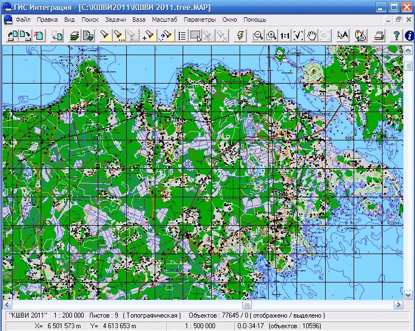Open the map layers stack icon
Viewport: 415px width, 331px height.
pyautogui.click(x=75, y=36)
